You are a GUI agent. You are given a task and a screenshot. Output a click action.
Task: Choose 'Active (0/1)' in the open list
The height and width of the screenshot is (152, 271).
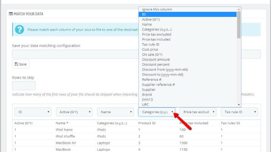[188, 19]
